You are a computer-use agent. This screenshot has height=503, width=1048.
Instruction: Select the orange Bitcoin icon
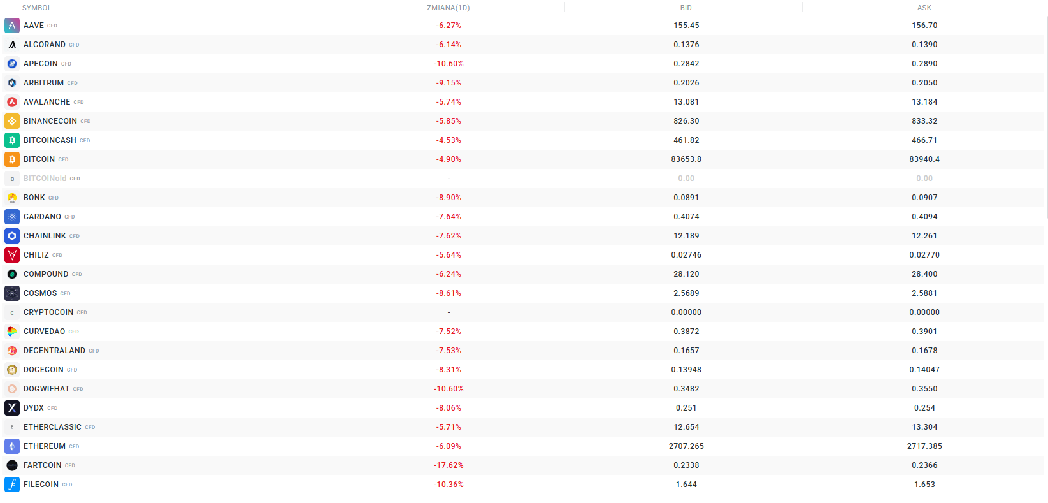(x=12, y=159)
